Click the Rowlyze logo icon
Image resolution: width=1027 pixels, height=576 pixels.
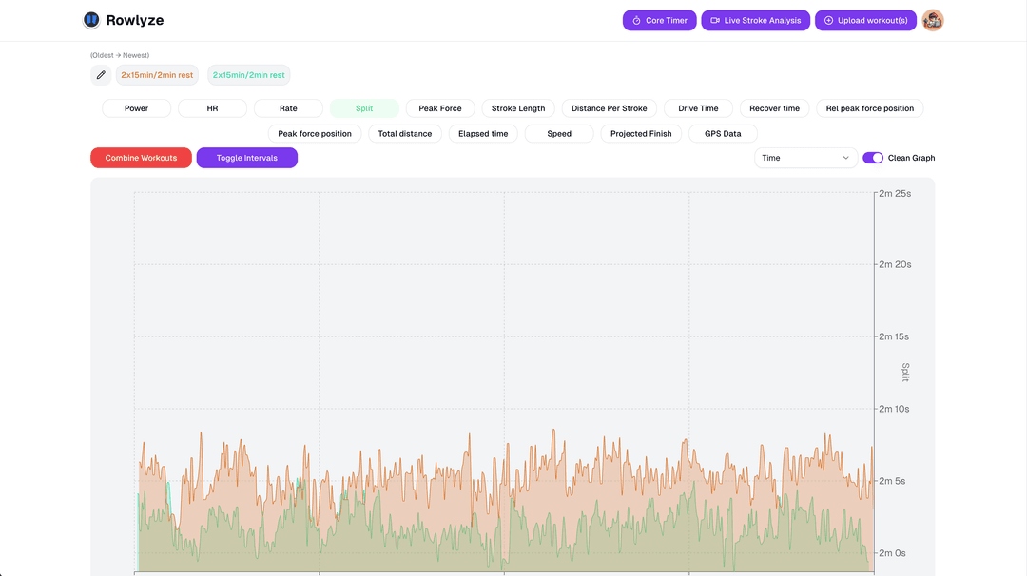(91, 20)
